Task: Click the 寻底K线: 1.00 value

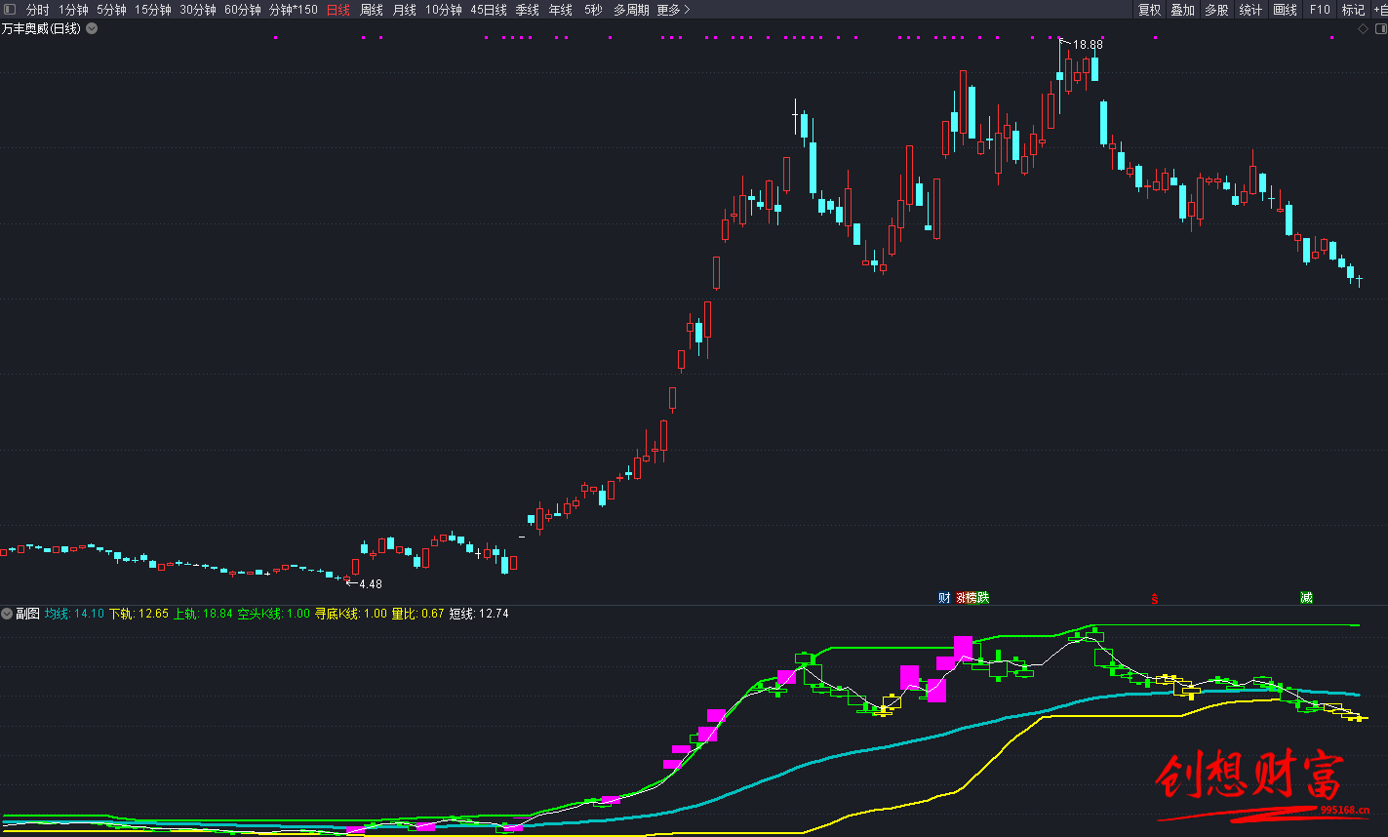Action: click(x=351, y=614)
